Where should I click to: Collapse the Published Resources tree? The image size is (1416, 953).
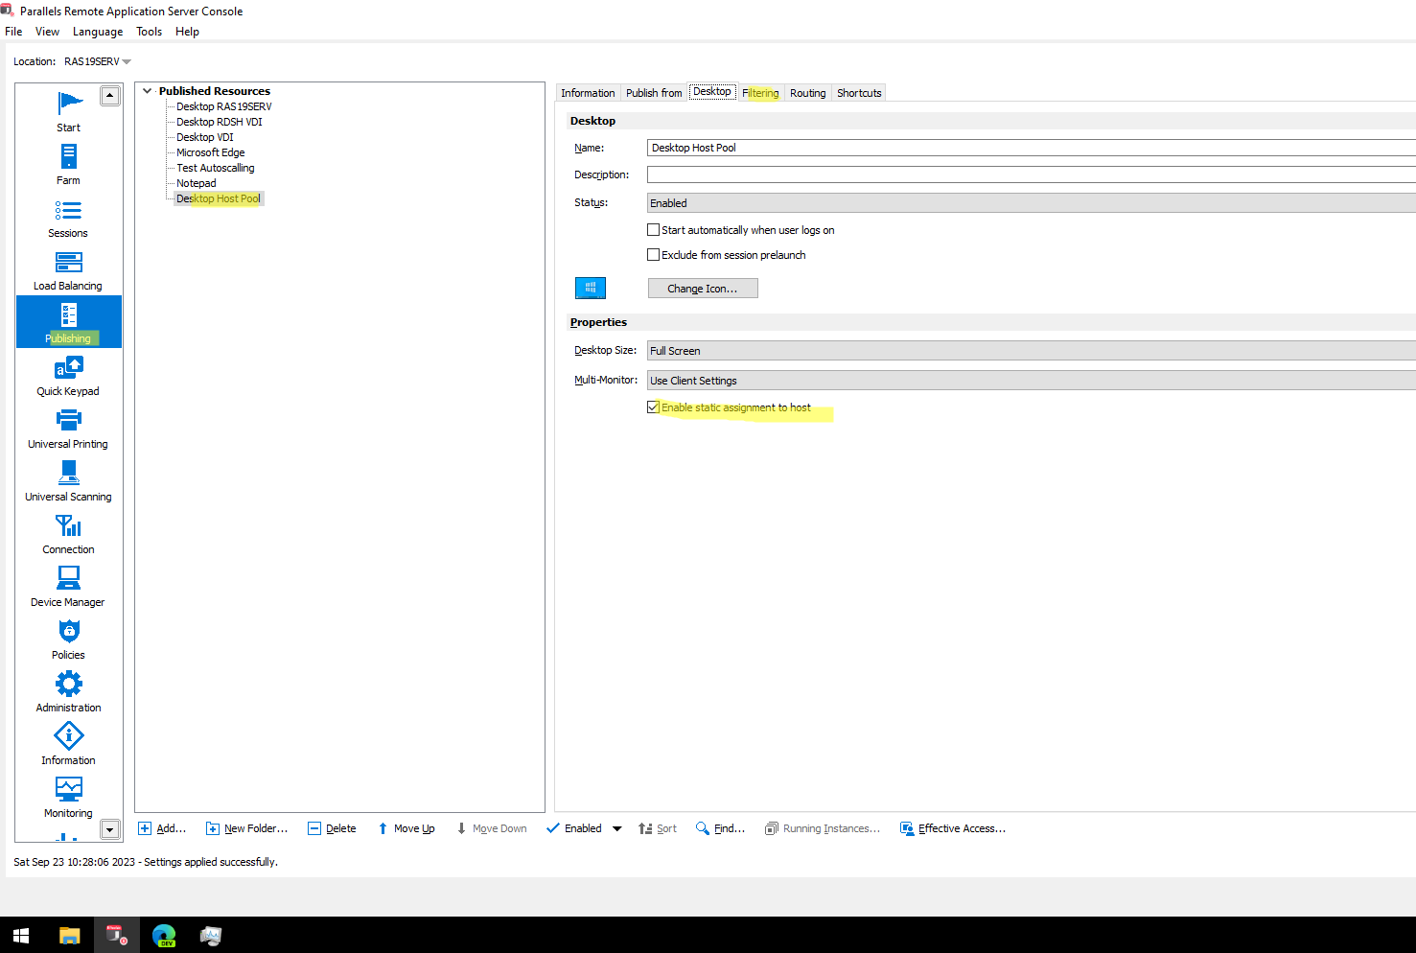pos(147,91)
